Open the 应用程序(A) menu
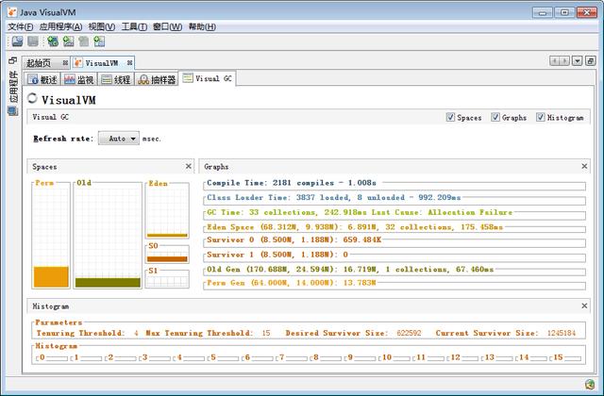This screenshot has height=396, width=604. point(60,26)
